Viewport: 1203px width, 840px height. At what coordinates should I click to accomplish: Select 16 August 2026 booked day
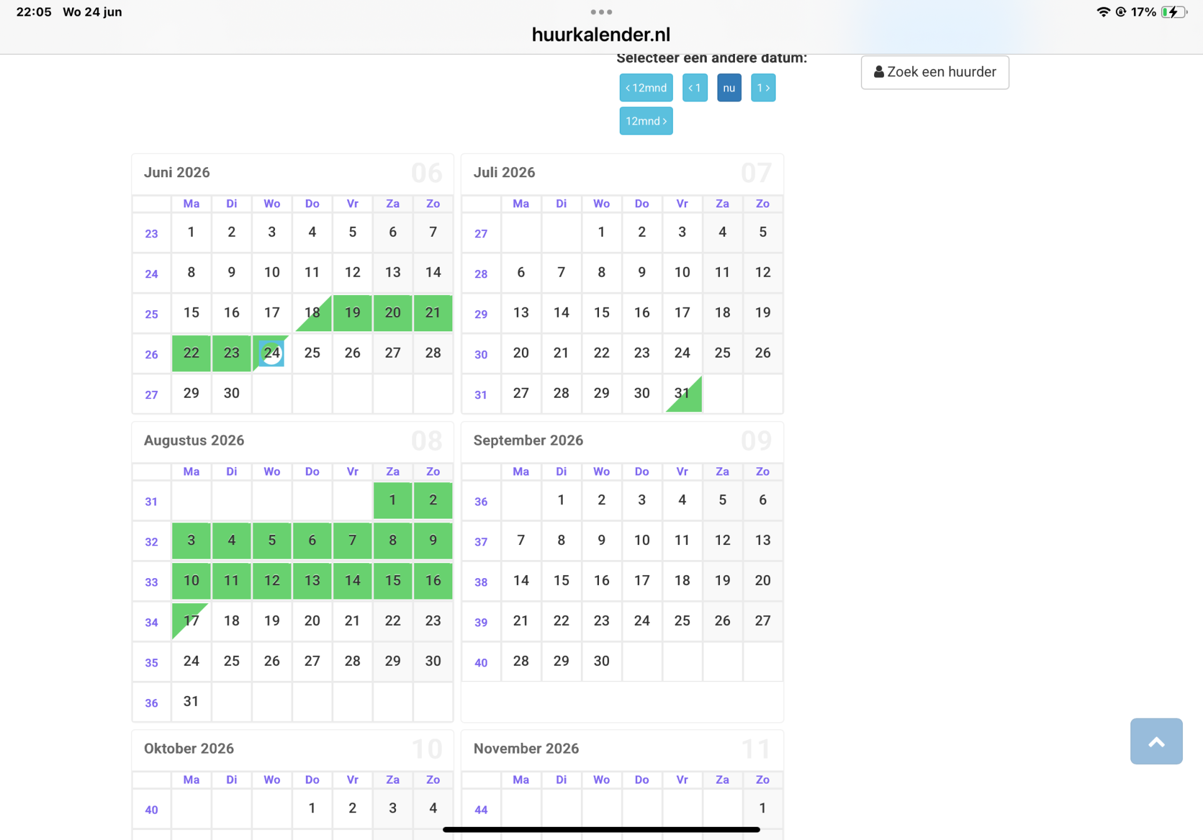[433, 581]
